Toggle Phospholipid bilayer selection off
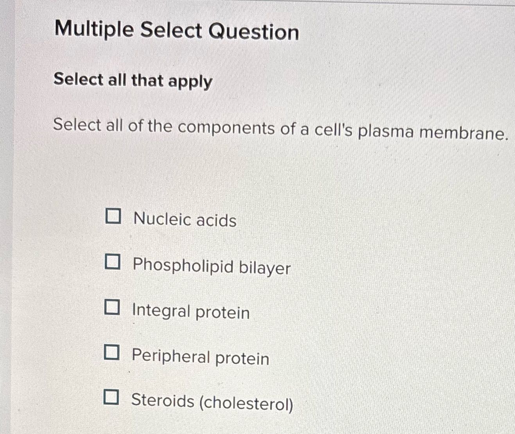This screenshot has height=434, width=515. click(113, 262)
